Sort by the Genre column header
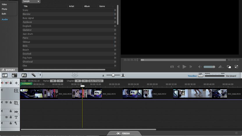Screen dimensions: 242x136 [102, 6]
